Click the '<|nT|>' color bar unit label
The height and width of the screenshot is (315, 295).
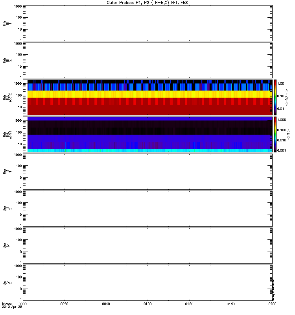coord(288,134)
